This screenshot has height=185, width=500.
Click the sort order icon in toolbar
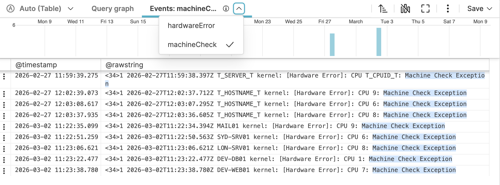click(x=383, y=9)
